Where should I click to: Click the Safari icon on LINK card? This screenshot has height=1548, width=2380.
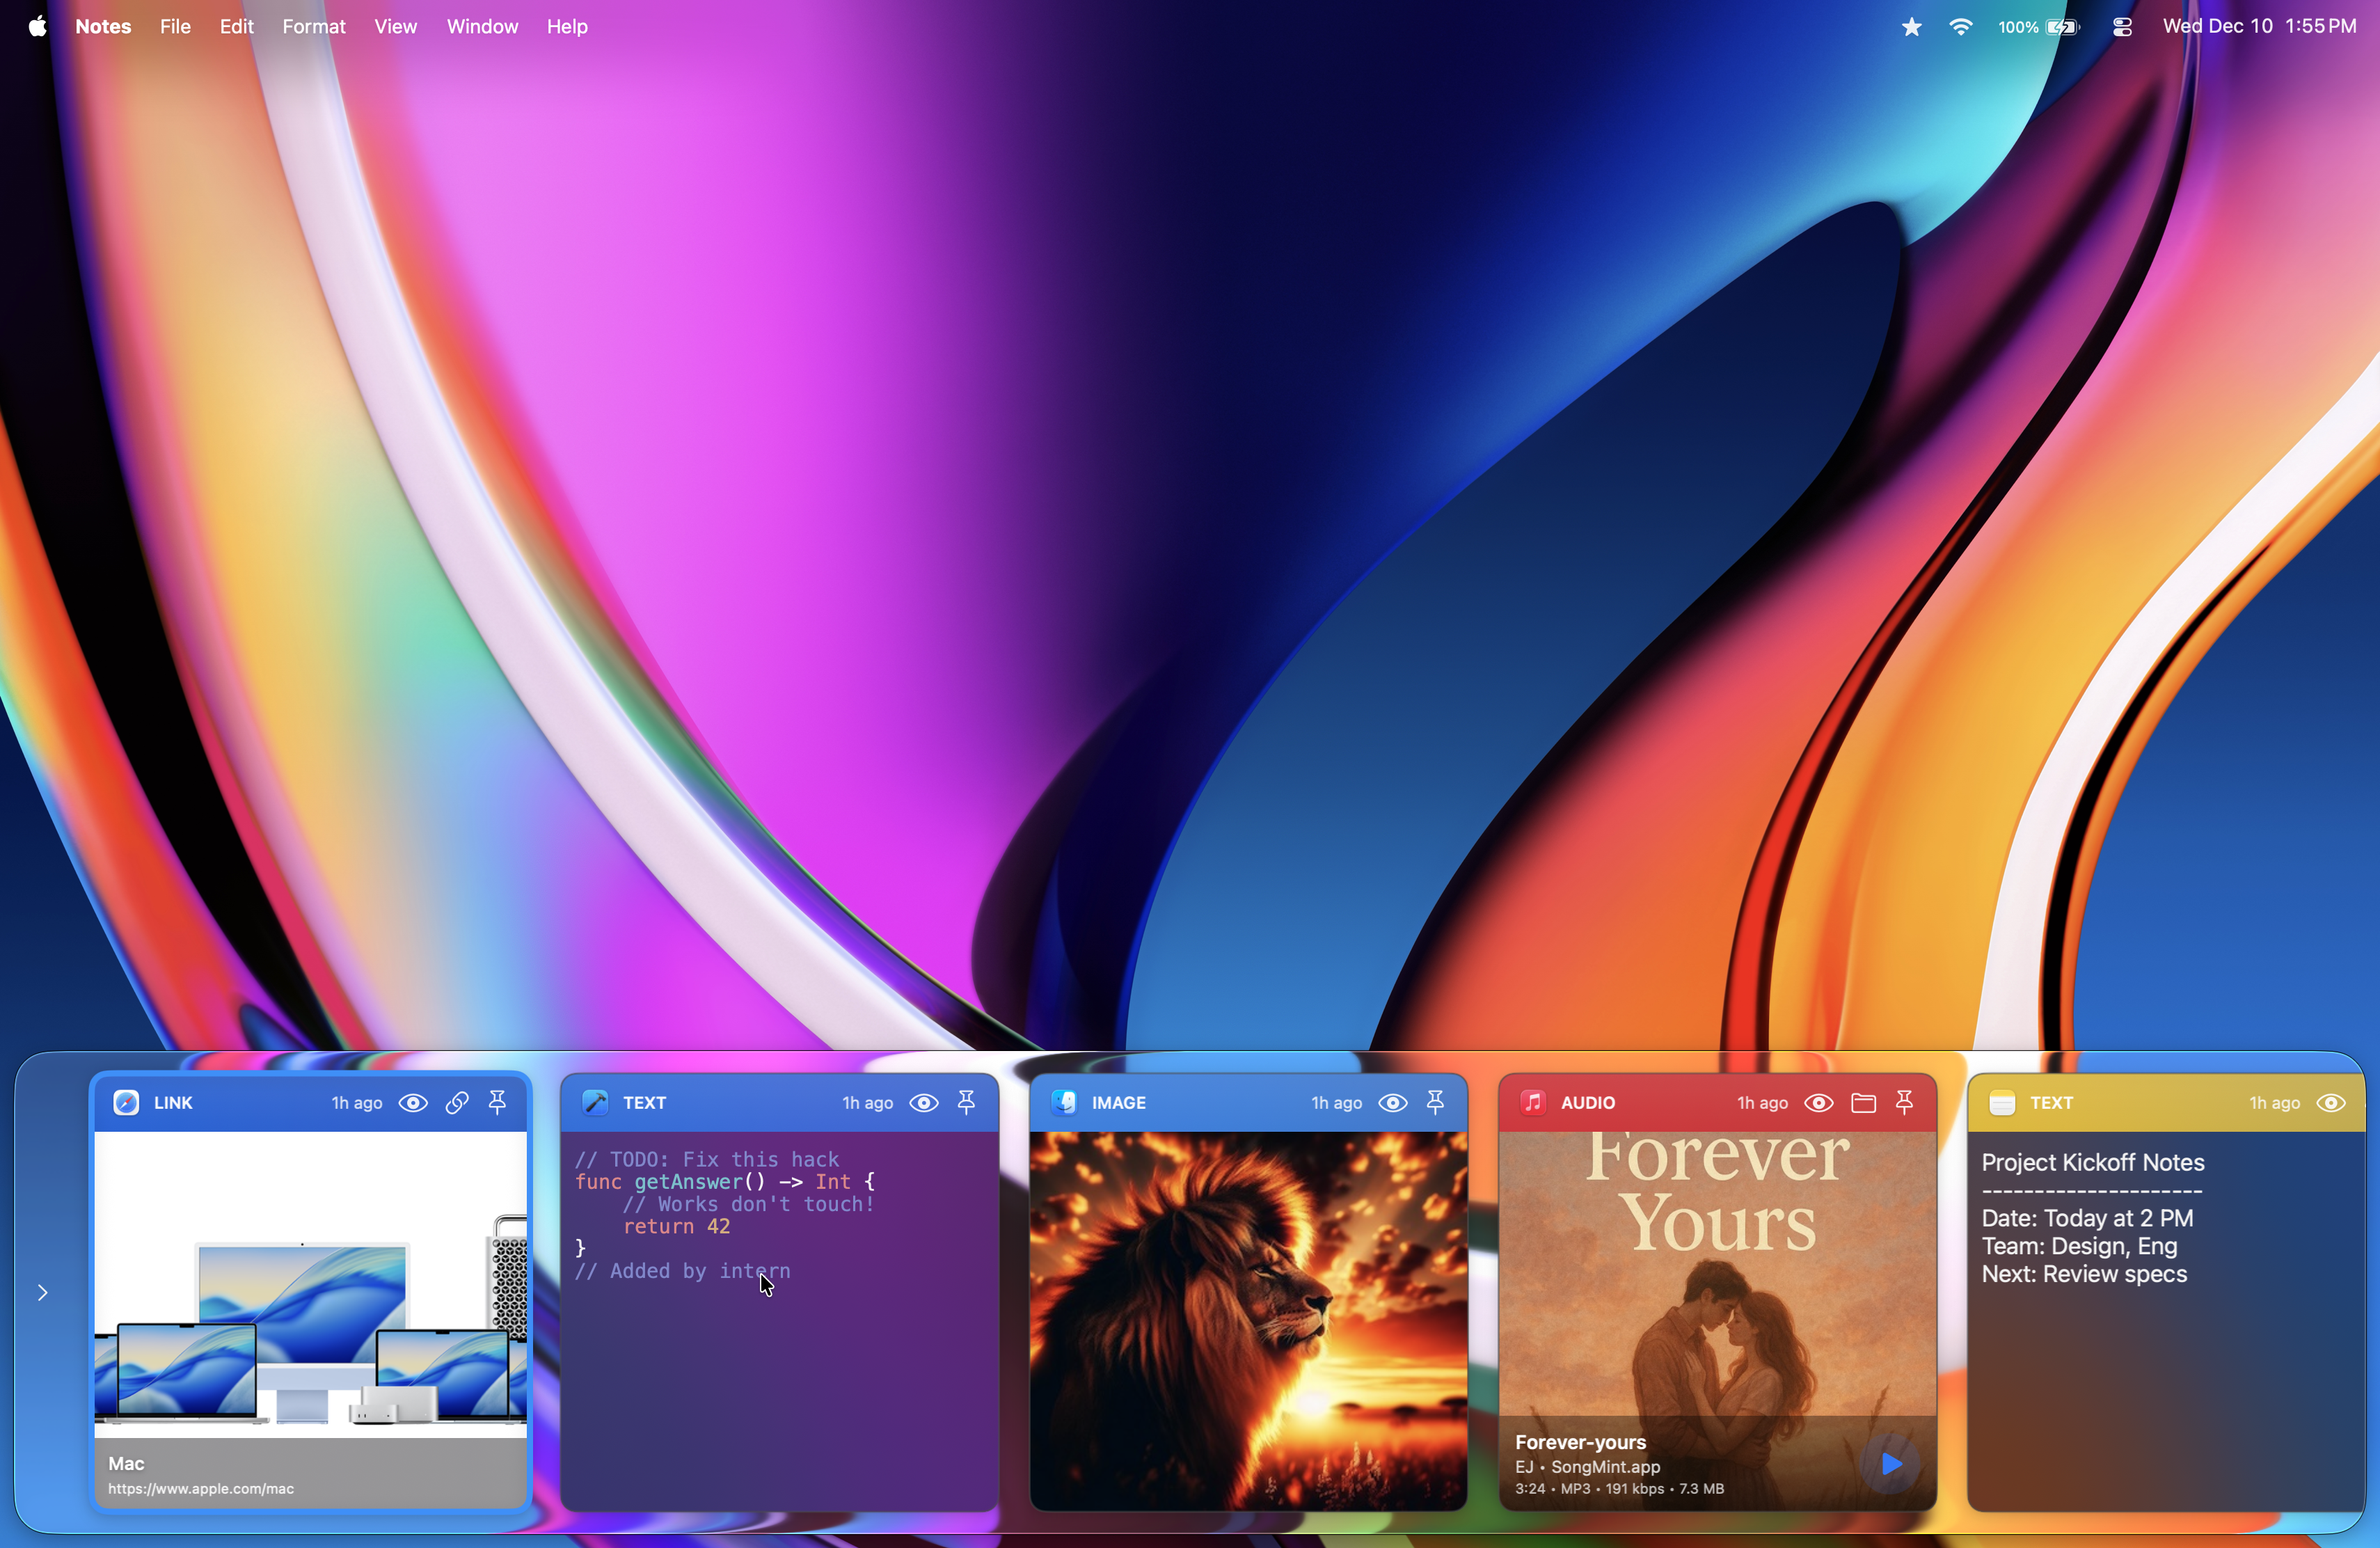(x=126, y=1102)
